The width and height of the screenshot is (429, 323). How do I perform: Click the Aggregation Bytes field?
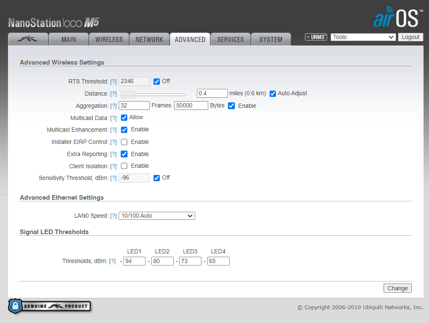[191, 106]
